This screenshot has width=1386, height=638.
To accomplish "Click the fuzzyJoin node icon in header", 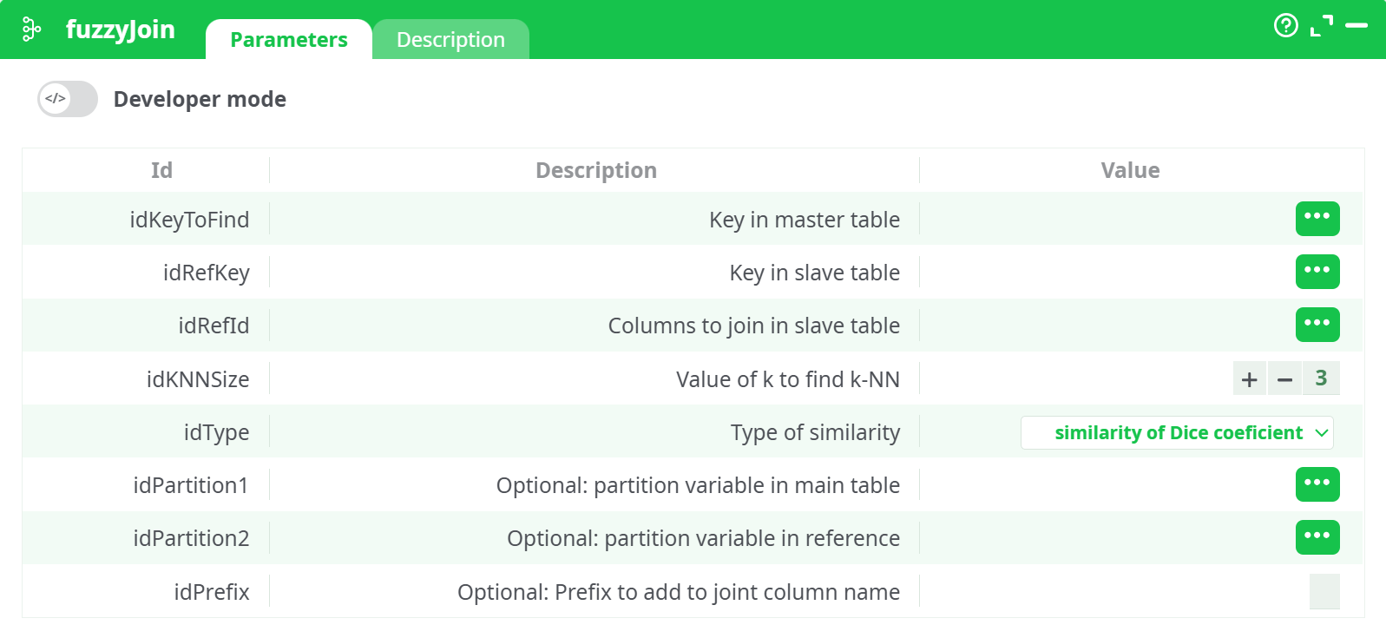I will coord(31,30).
